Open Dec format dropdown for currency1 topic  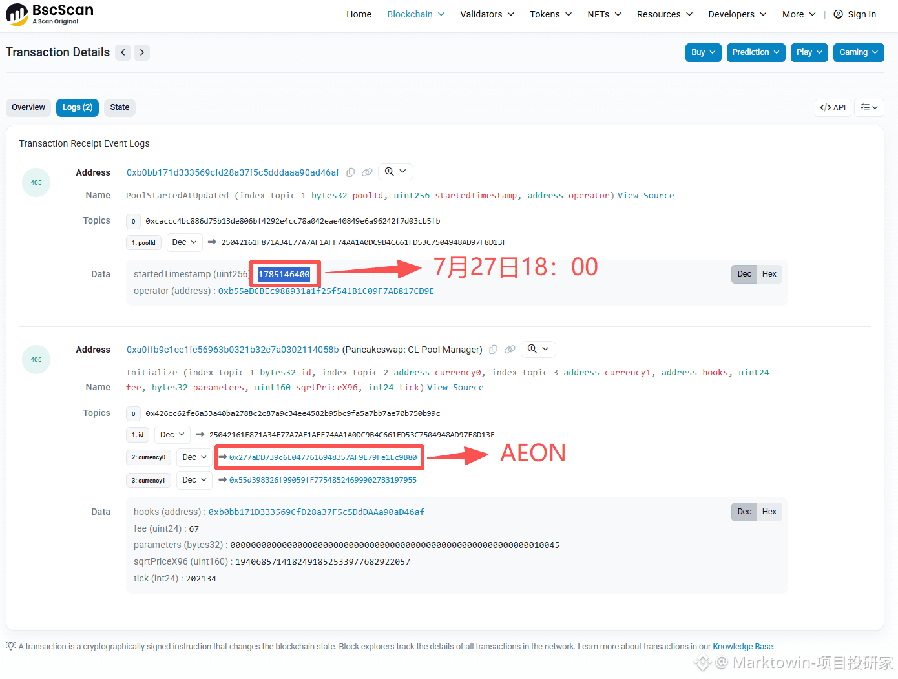click(194, 480)
